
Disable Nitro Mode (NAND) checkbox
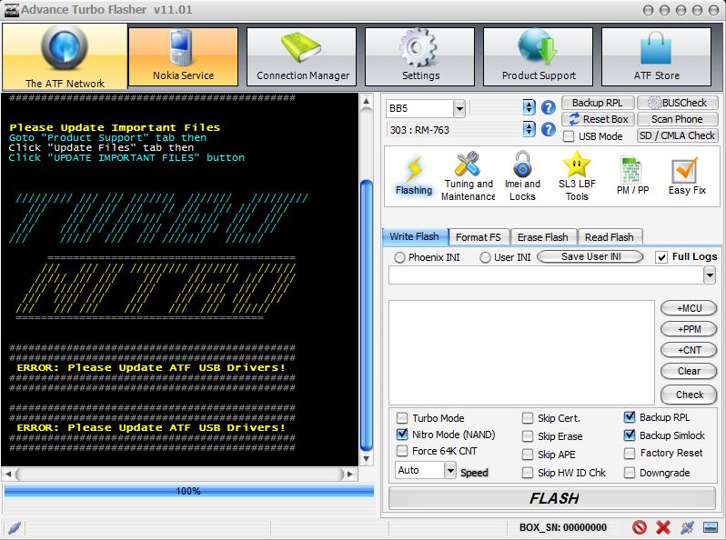tap(402, 435)
